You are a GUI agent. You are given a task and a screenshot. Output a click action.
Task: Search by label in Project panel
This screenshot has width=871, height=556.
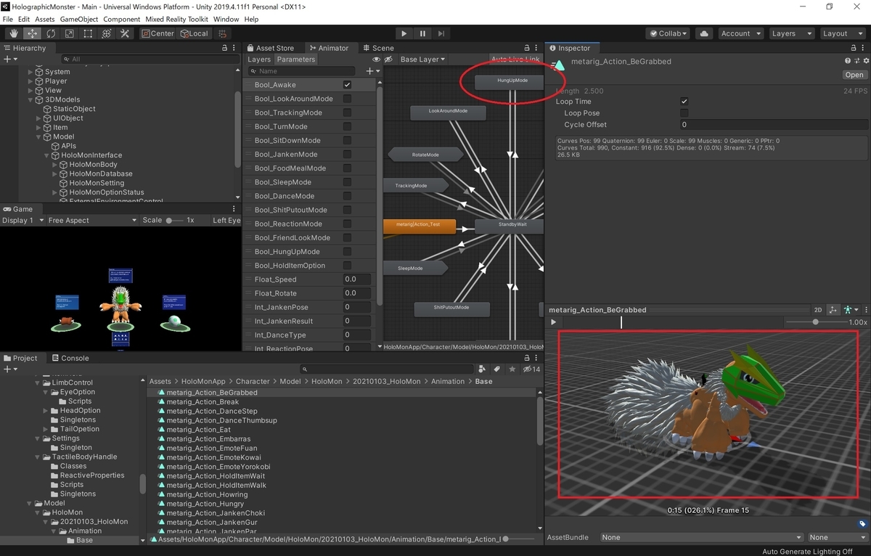coord(497,369)
